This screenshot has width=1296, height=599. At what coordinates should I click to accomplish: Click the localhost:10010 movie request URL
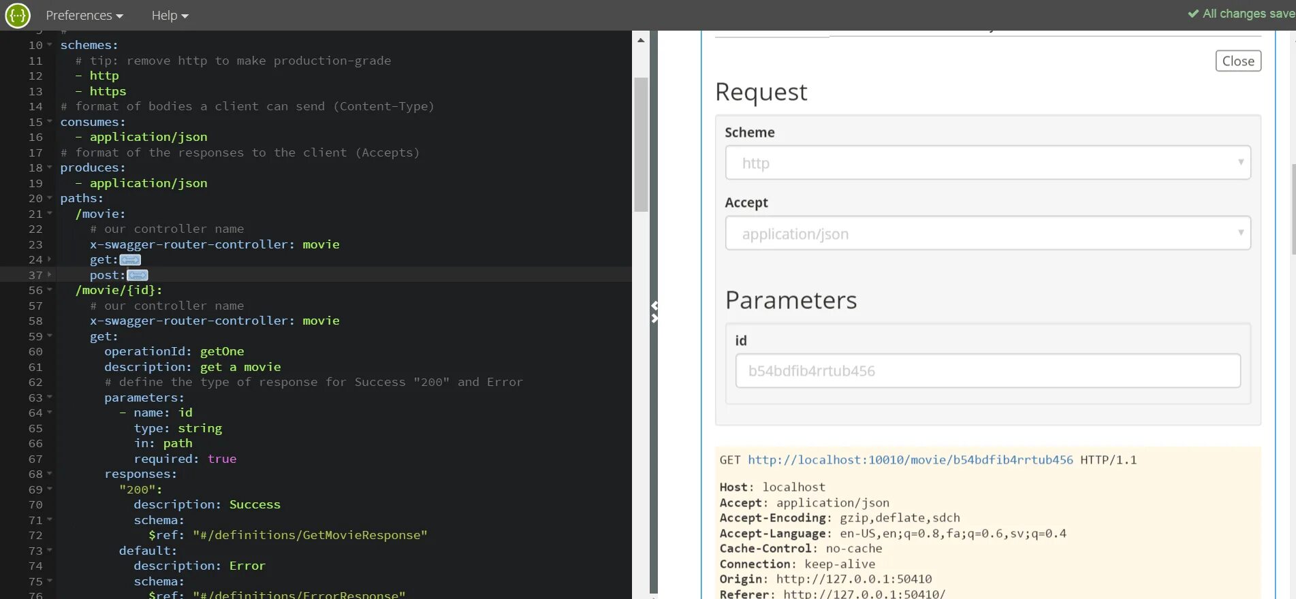click(x=910, y=460)
